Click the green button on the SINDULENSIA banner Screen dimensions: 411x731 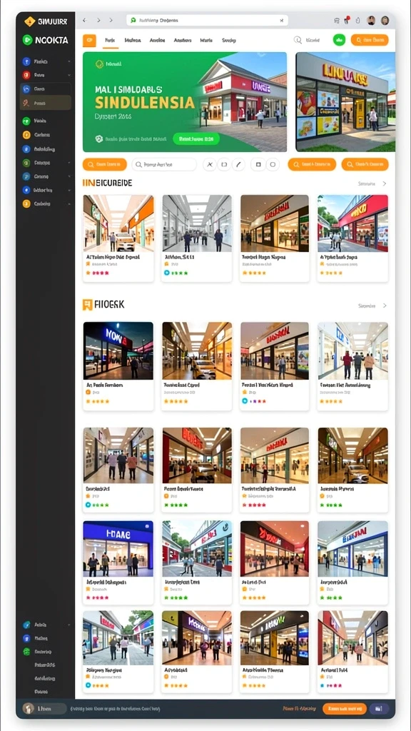click(x=196, y=138)
